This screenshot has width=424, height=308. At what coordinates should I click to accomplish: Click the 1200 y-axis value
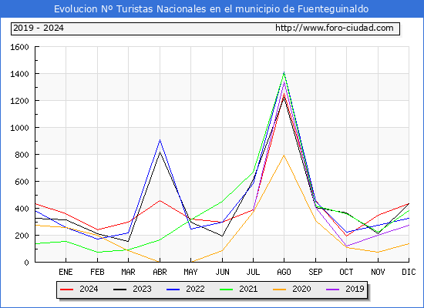coord(19,101)
